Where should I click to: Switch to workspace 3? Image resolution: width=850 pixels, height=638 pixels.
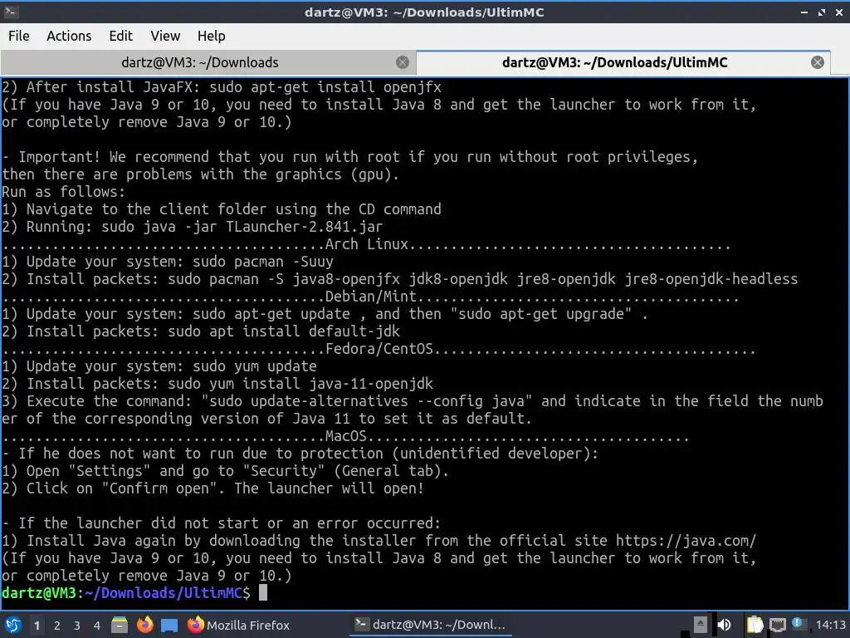[x=77, y=626]
